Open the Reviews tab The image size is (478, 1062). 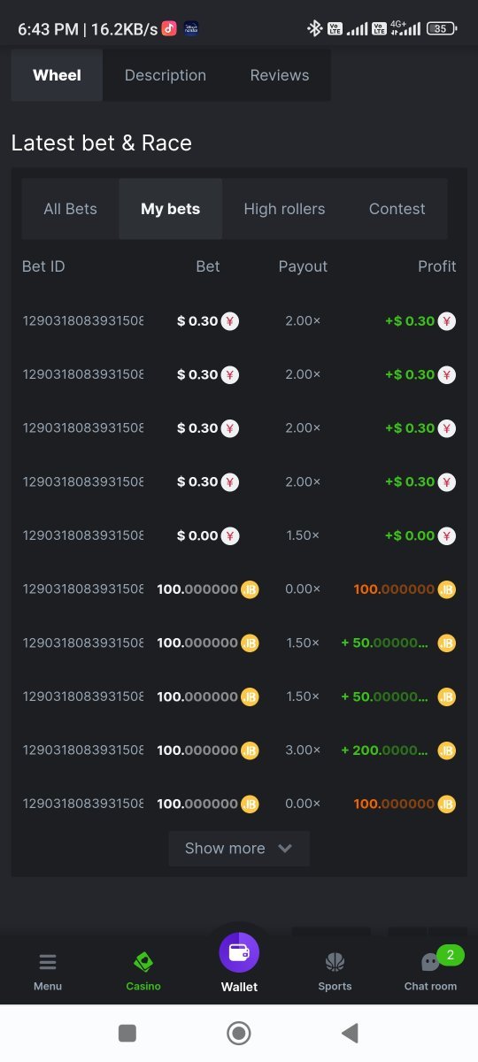coord(280,75)
